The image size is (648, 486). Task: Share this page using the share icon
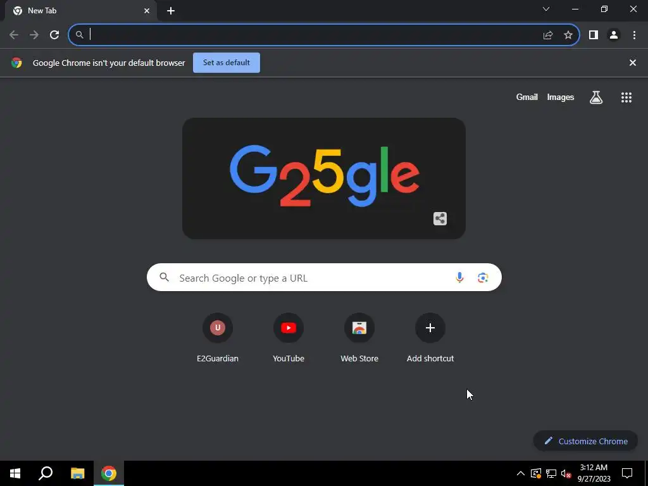(x=548, y=35)
